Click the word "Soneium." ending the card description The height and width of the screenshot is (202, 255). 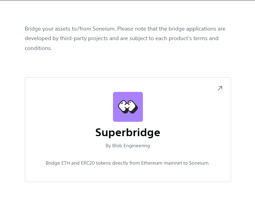click(x=200, y=163)
